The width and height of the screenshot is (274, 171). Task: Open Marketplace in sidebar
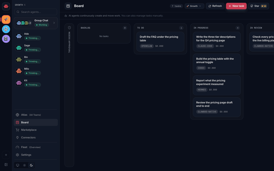[36, 130]
